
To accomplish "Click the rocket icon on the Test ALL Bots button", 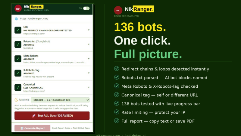I will pos(34,116).
